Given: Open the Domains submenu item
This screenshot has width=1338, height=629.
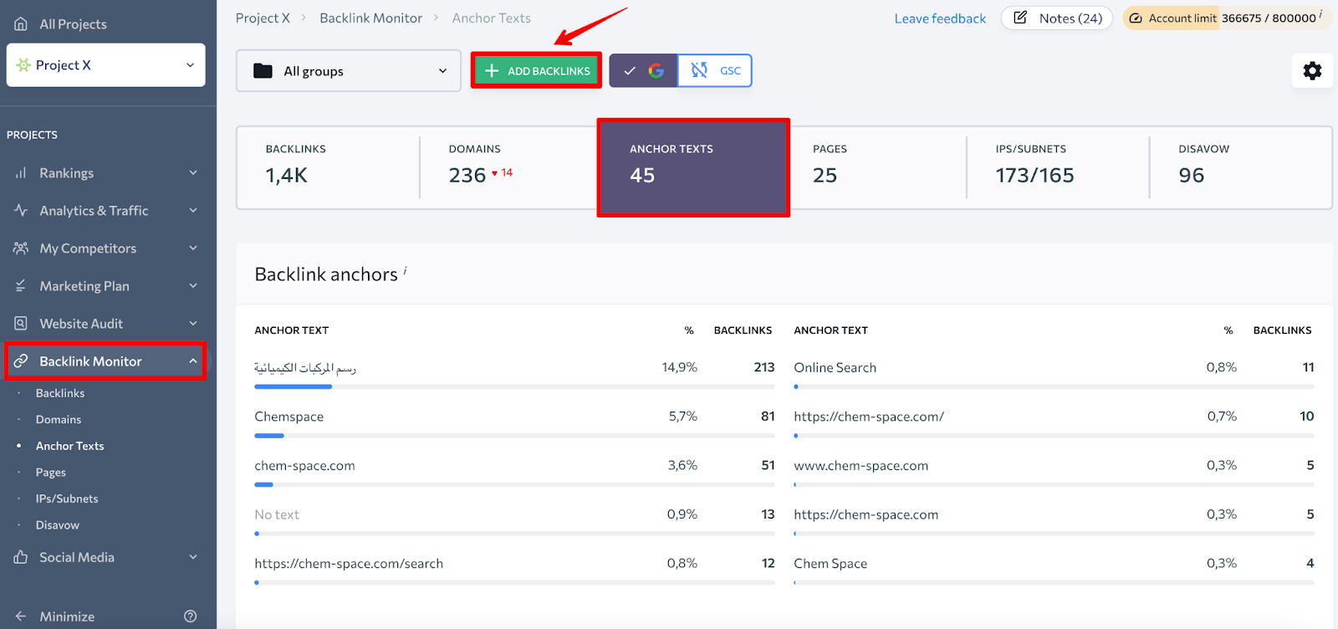Looking at the screenshot, I should 59,420.
